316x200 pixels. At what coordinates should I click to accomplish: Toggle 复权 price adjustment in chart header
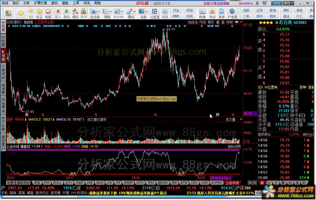211,22
